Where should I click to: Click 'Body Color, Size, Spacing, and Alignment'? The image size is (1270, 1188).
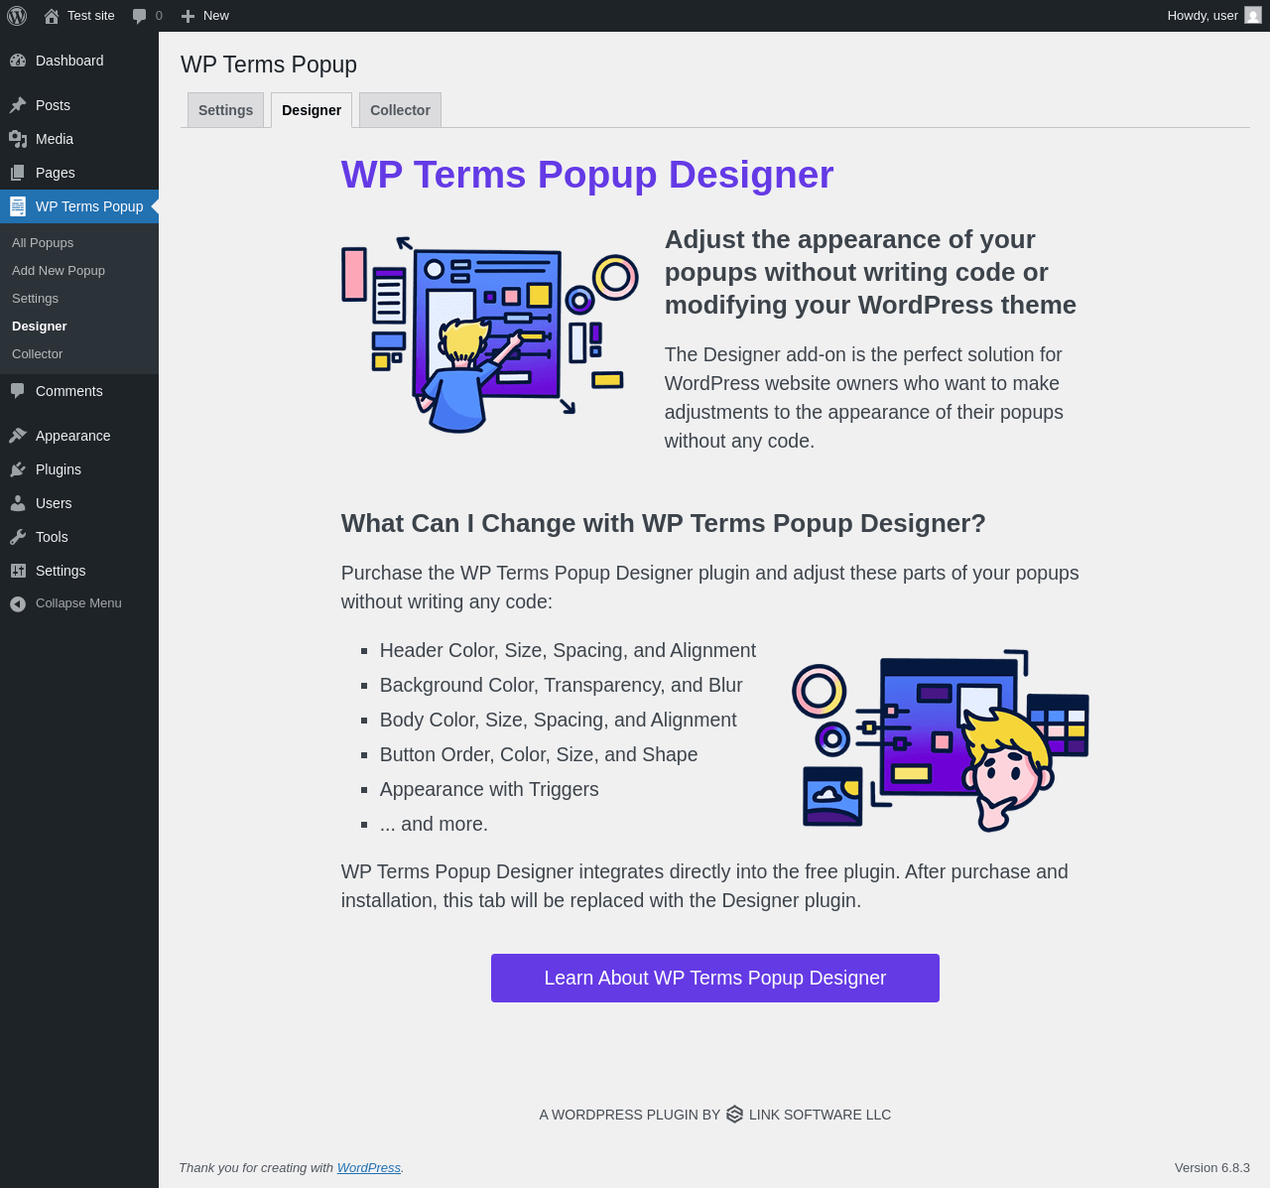[559, 720]
